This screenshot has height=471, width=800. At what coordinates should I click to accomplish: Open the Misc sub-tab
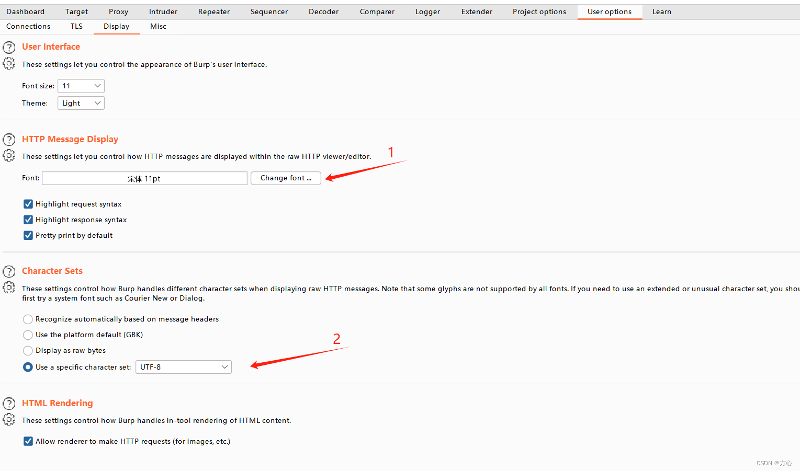[158, 26]
